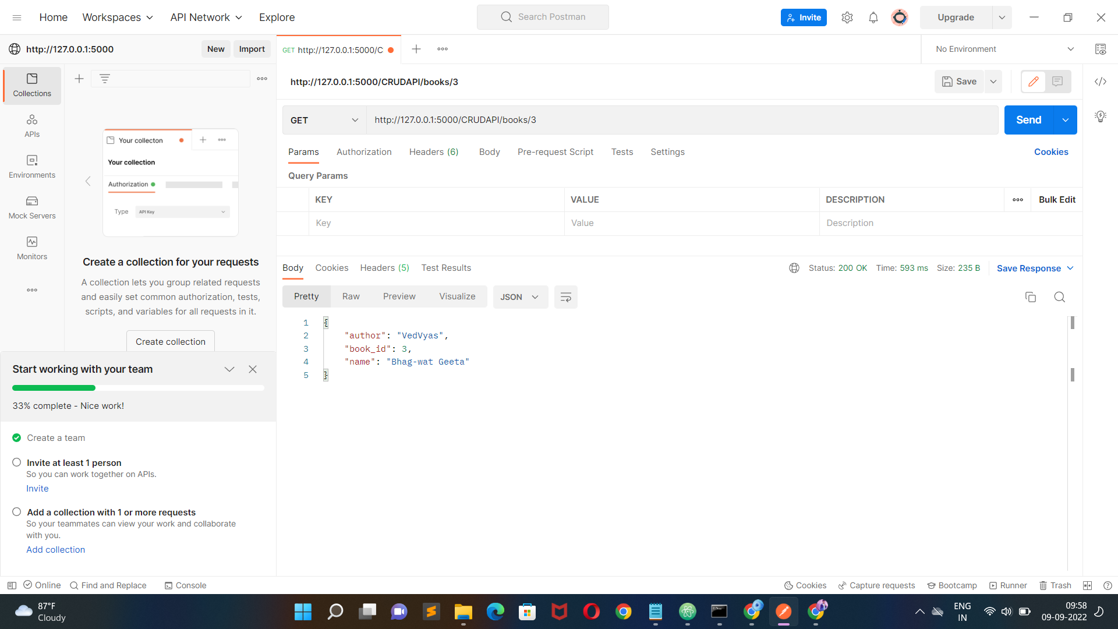The image size is (1118, 629).
Task: Select the APIs sidebar icon
Action: pos(31,124)
